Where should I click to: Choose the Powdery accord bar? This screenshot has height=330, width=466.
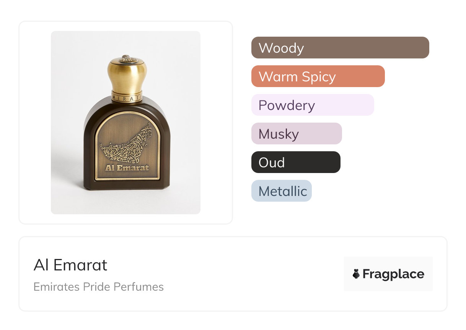(312, 105)
